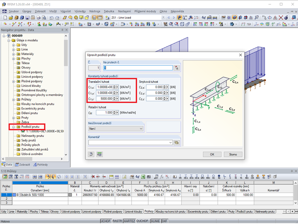The width and height of the screenshot is (298, 224).
Task: Switch to the Liniové podpory table tab
Action: (92, 211)
